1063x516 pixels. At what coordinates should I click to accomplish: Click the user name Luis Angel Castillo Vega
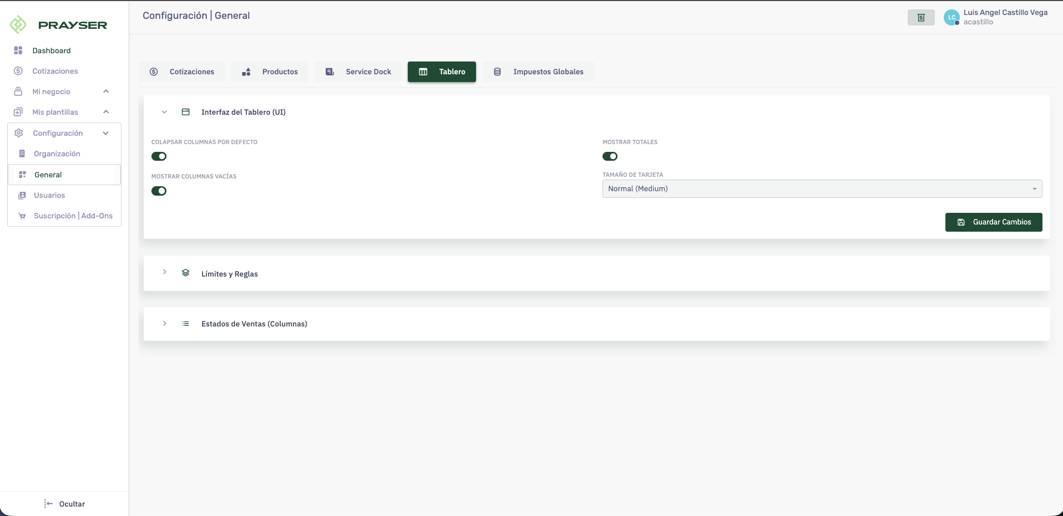pyautogui.click(x=1005, y=12)
